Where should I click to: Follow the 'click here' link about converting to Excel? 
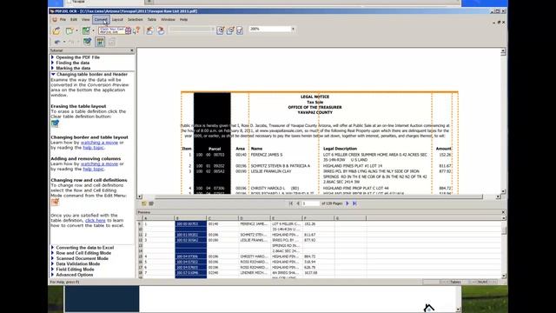(96, 220)
